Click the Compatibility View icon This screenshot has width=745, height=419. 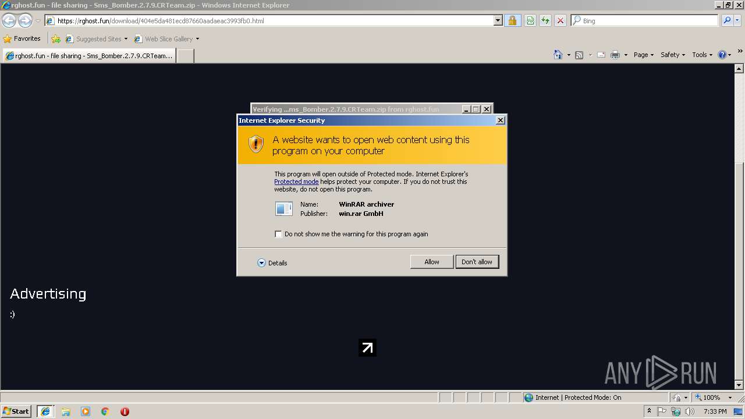(x=530, y=20)
